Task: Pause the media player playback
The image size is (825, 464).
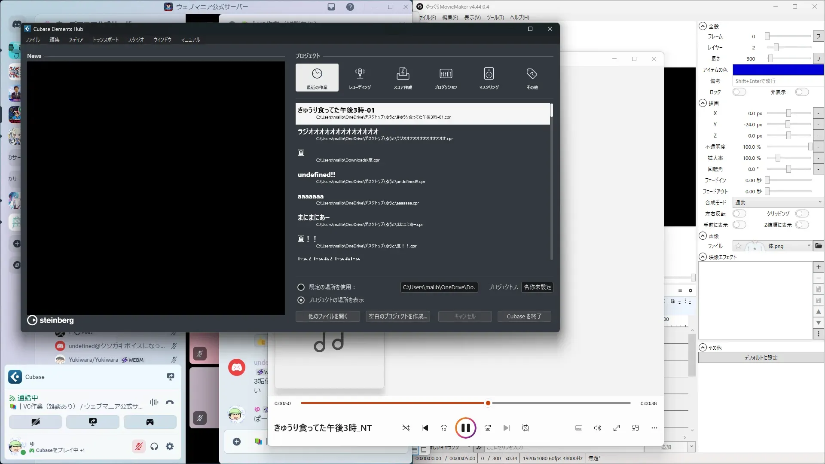Action: click(465, 428)
